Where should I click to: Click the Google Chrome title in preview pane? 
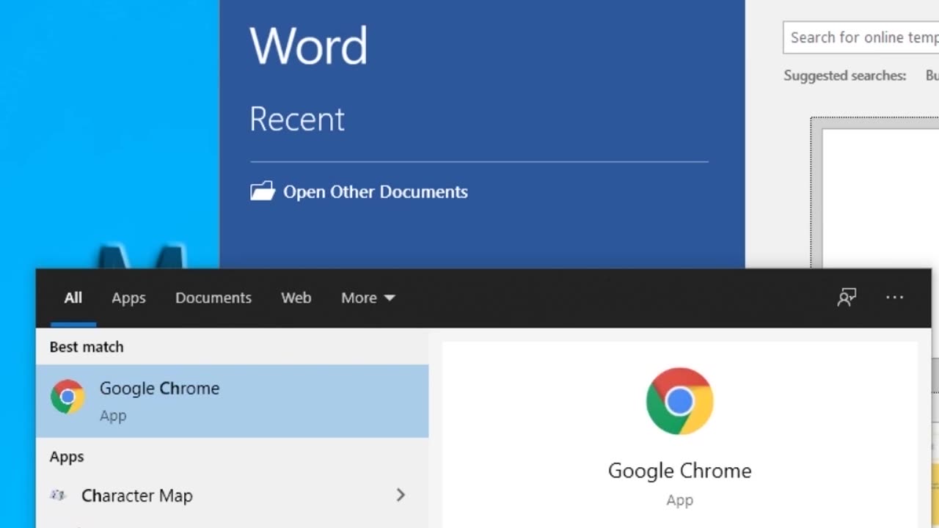coord(679,471)
